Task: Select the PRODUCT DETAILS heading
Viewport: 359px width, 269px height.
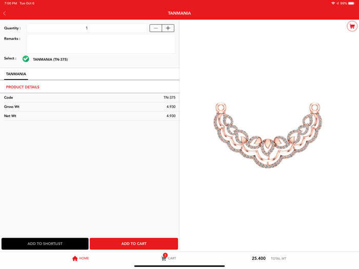Action: coord(23,87)
